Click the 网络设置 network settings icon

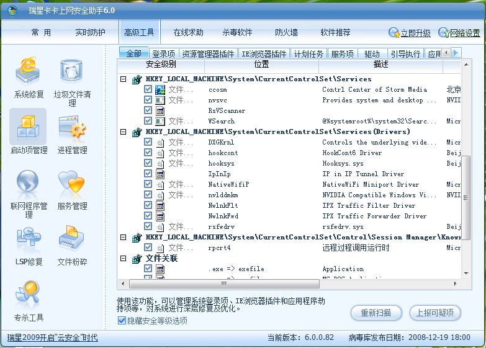pos(444,32)
